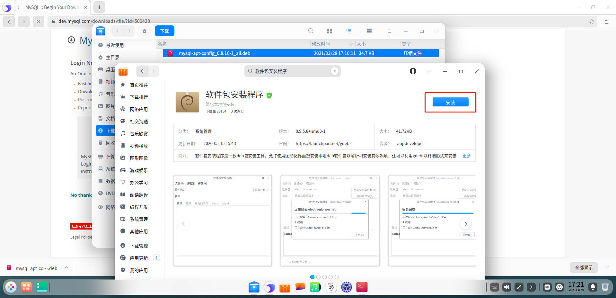Open the 图形图像 category
This screenshot has height=298, width=616.
(139, 158)
